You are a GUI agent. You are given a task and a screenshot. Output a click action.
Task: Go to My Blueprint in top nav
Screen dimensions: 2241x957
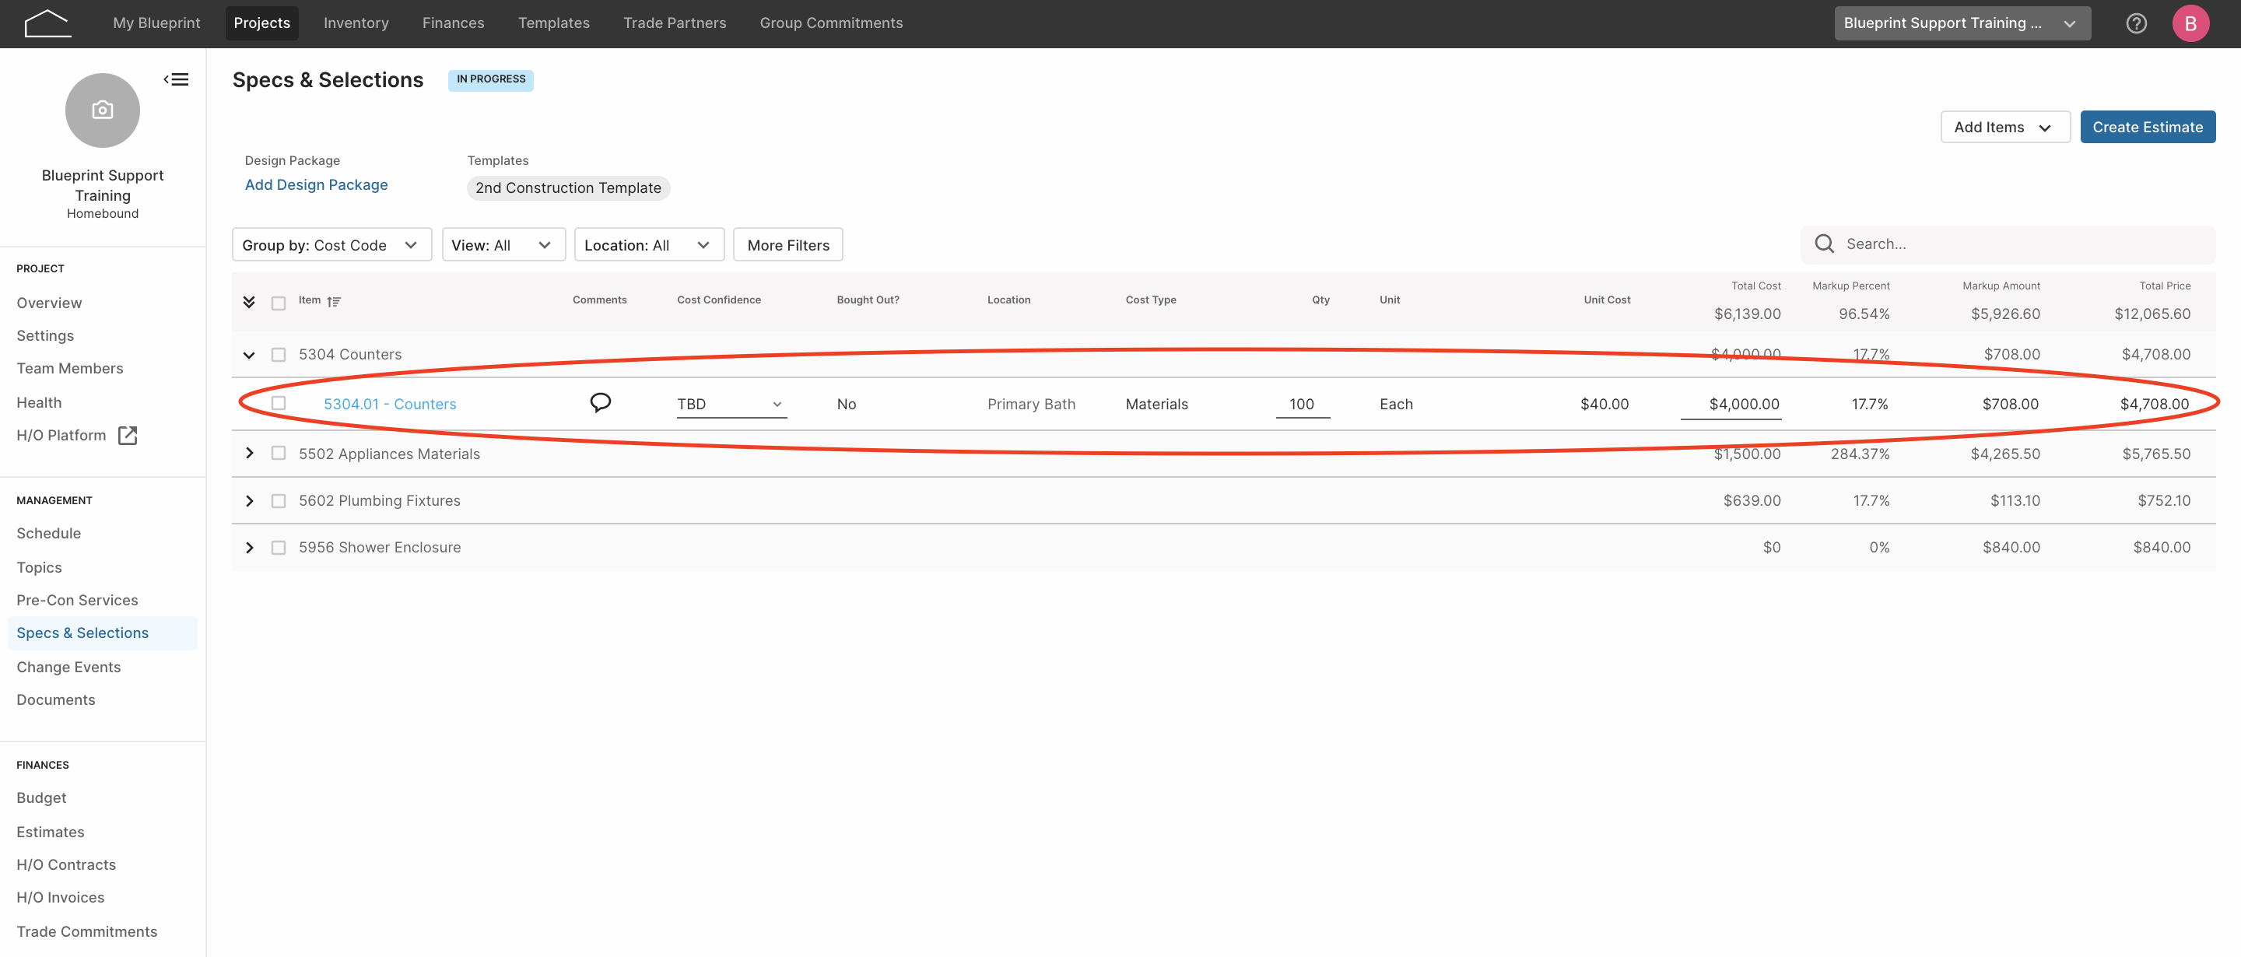tap(156, 23)
